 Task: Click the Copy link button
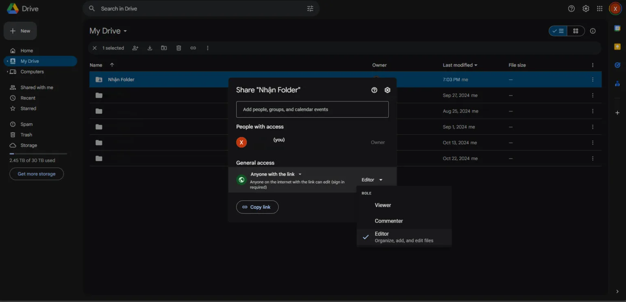[x=257, y=207]
